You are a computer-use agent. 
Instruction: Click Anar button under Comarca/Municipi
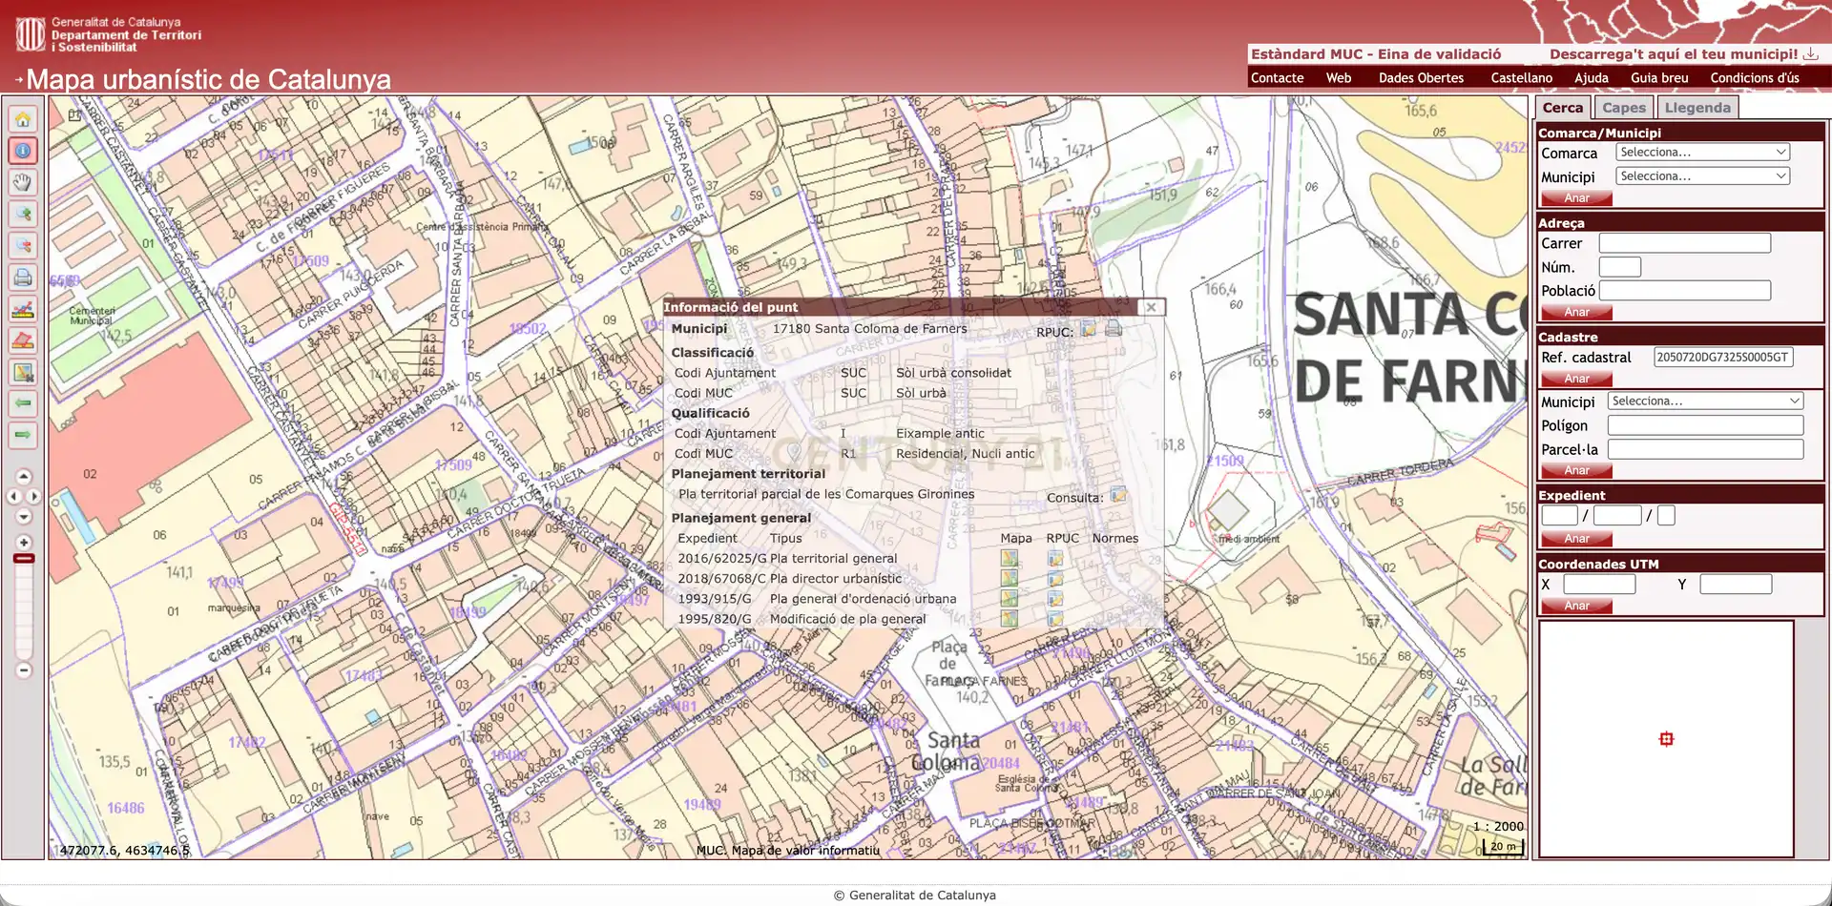(1576, 198)
